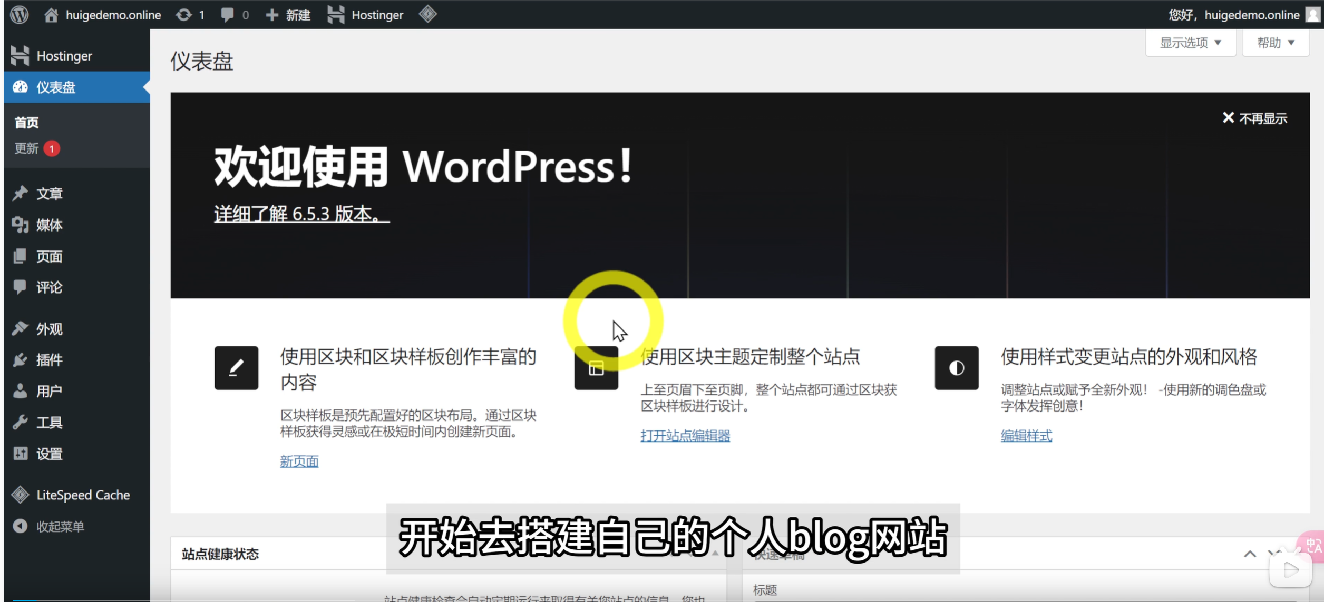Click the video play overlay button

point(1291,570)
